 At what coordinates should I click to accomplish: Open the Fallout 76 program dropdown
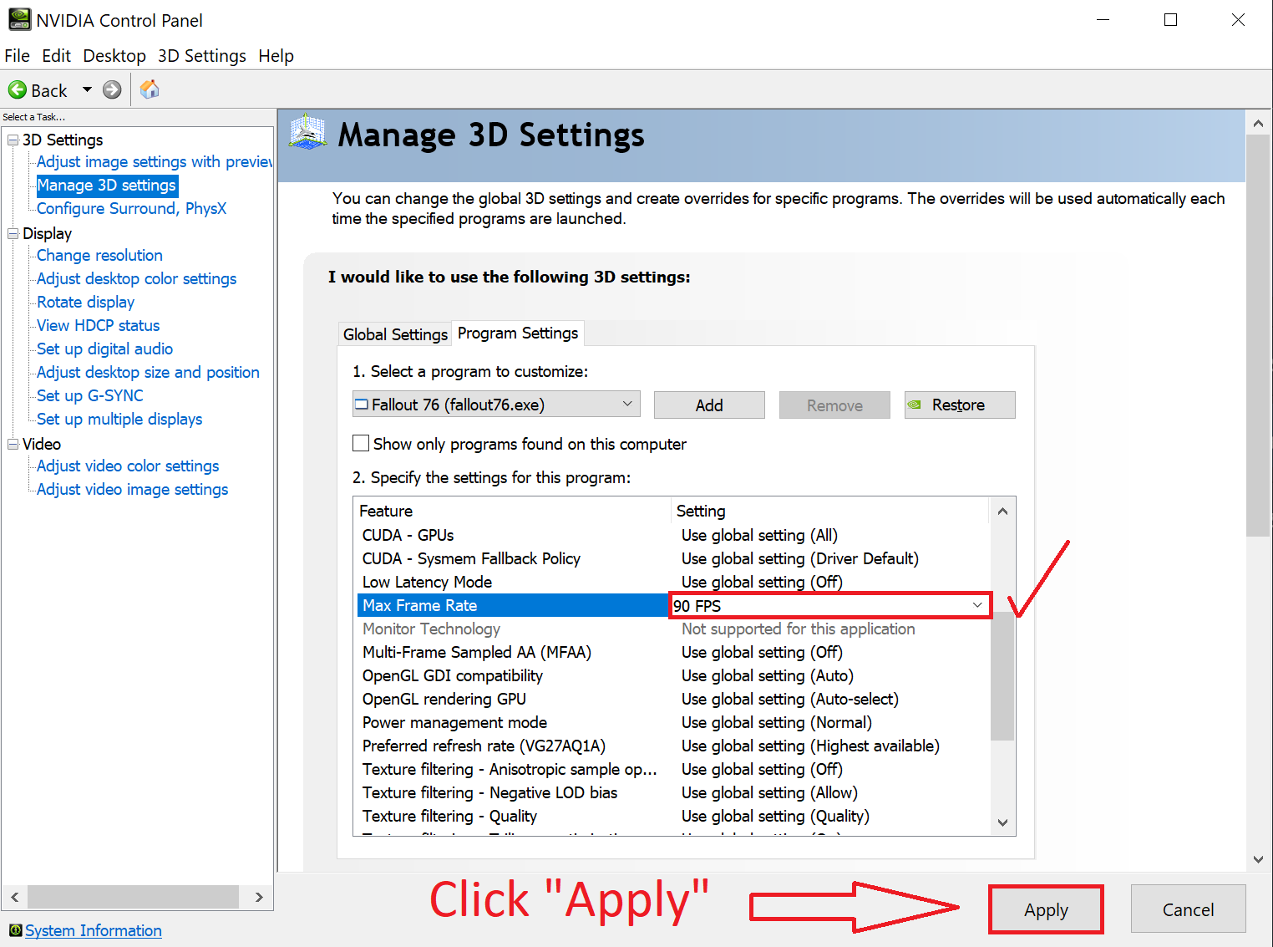(x=496, y=405)
